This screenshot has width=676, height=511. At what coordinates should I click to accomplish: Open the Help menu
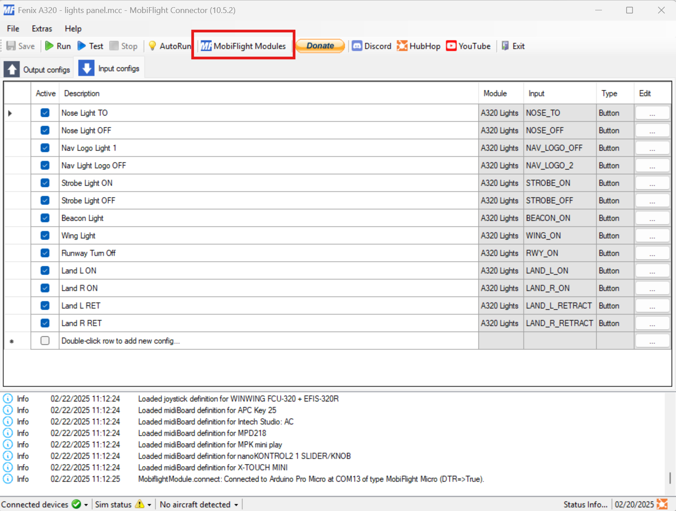point(73,29)
